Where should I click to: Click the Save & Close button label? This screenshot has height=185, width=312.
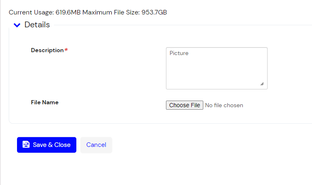[x=52, y=145]
